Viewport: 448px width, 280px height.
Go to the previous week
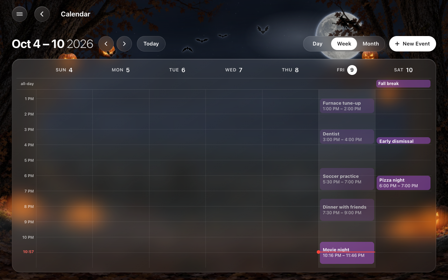(106, 44)
